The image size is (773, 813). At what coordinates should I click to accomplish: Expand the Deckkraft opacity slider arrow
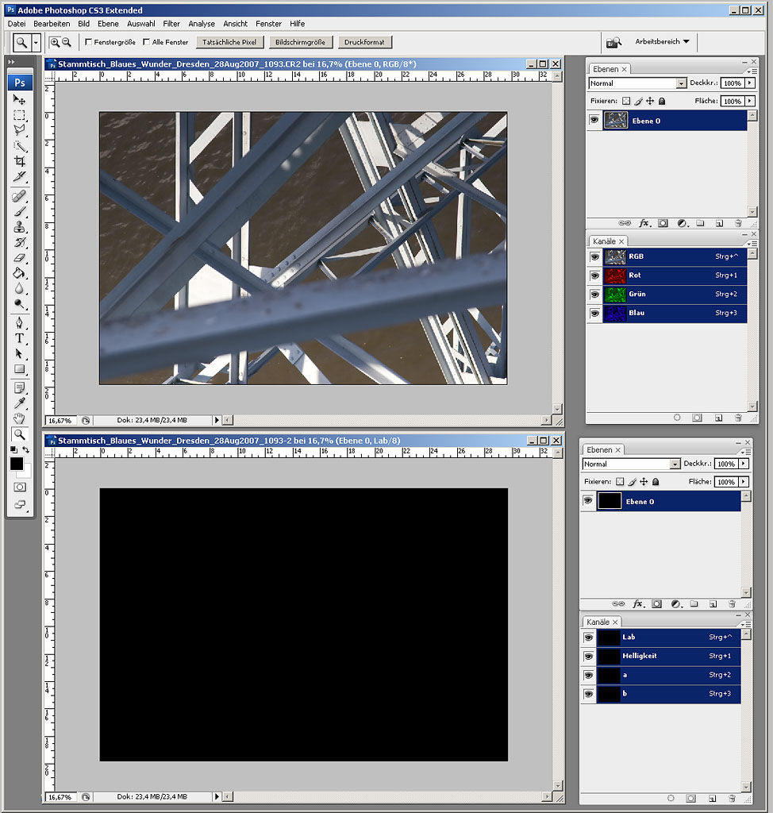click(749, 83)
